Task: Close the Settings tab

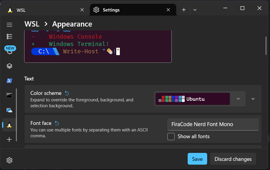Action: [x=168, y=10]
